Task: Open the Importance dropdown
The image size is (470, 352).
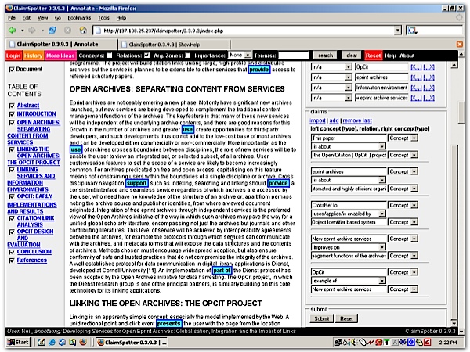Action: pyautogui.click(x=240, y=55)
